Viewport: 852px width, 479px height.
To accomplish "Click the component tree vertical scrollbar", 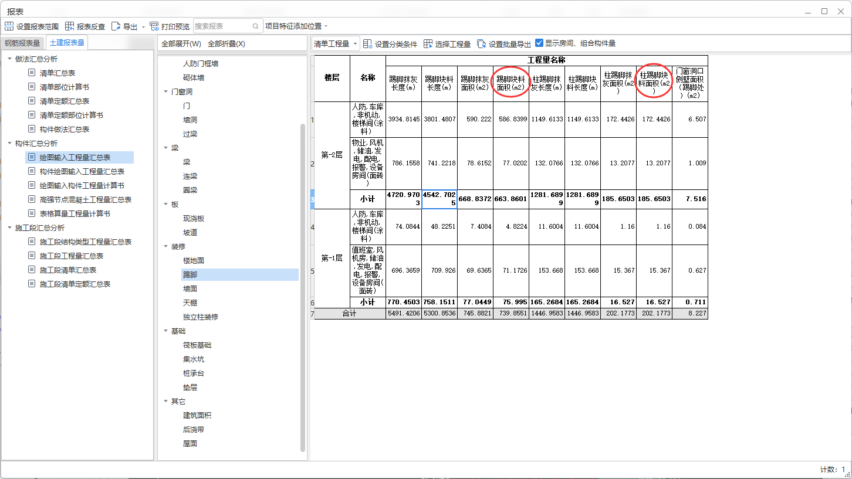I will (x=303, y=287).
